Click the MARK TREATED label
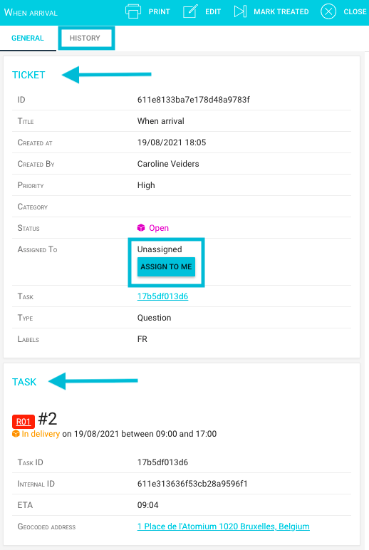 pos(281,11)
